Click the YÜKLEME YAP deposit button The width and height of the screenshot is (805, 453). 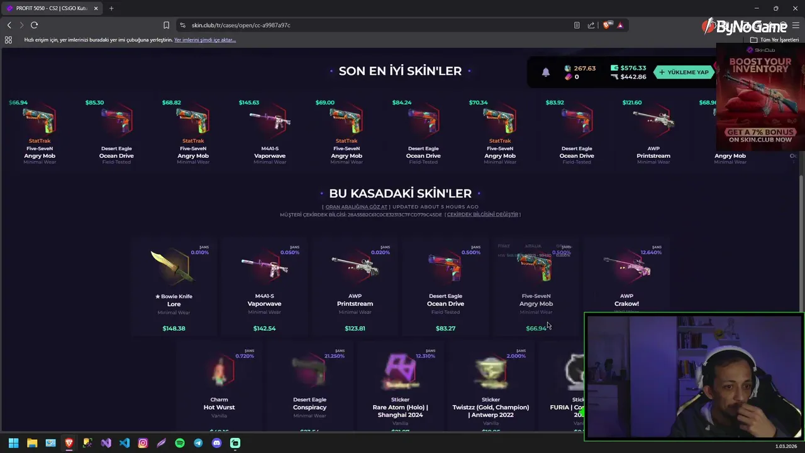click(x=683, y=72)
